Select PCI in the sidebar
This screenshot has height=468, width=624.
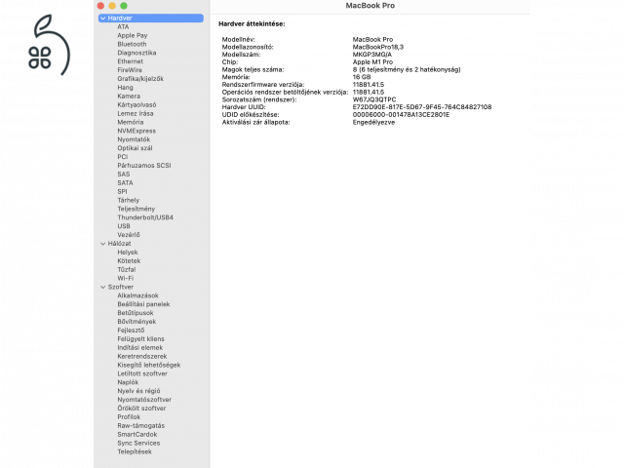122,157
